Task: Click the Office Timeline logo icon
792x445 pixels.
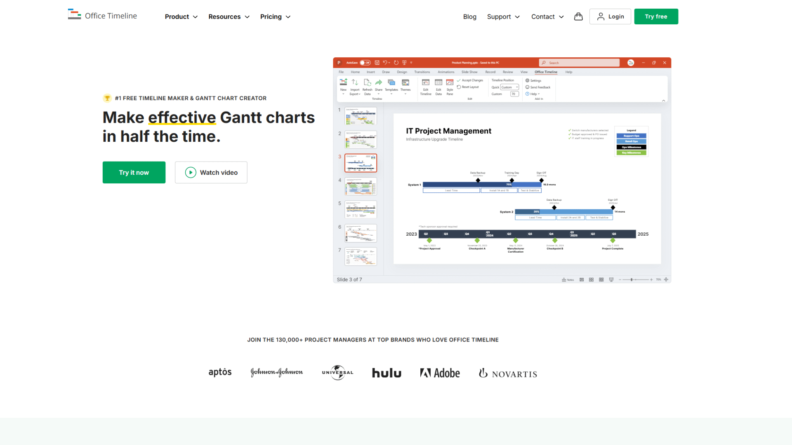Action: (x=74, y=14)
